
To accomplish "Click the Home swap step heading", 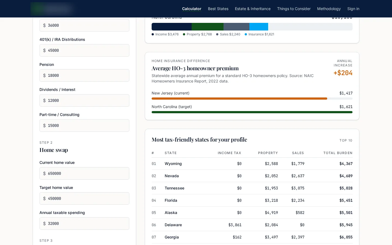I will coord(54,150).
